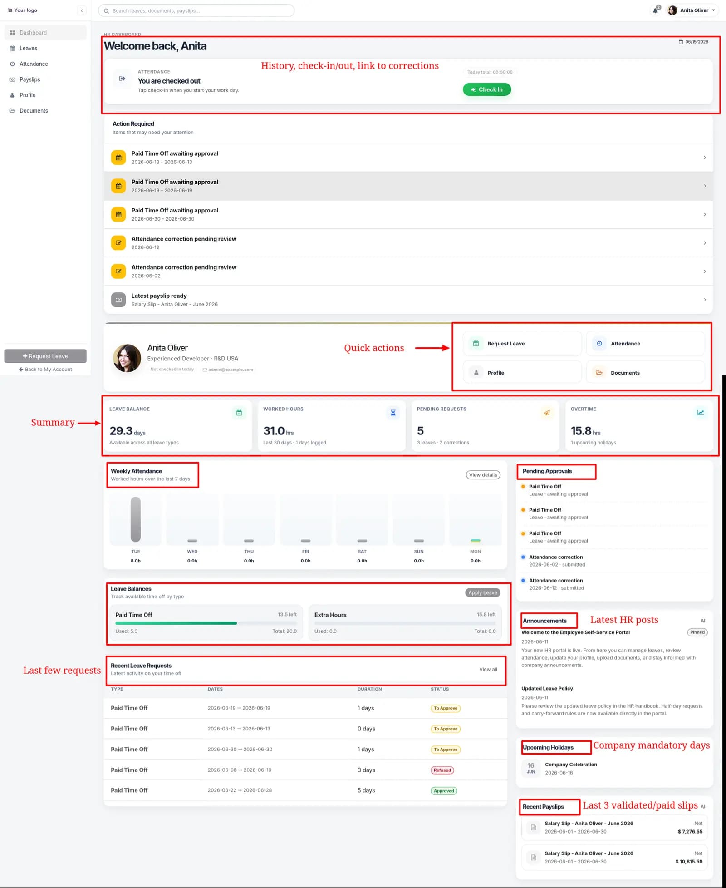Click the gray payslip icon for Latest payslip ready
726x888 pixels.
click(118, 300)
